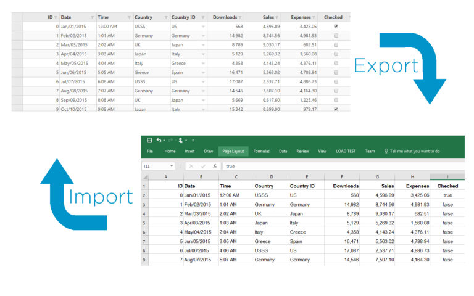Click the formula bar Cancel X icon
The height and width of the screenshot is (296, 474).
pyautogui.click(x=192, y=166)
